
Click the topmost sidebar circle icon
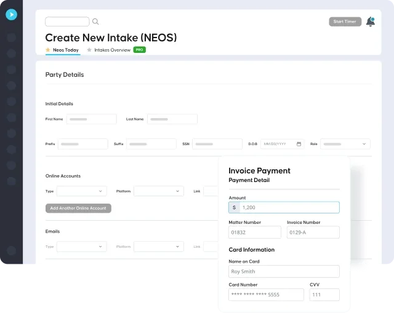(x=11, y=38)
